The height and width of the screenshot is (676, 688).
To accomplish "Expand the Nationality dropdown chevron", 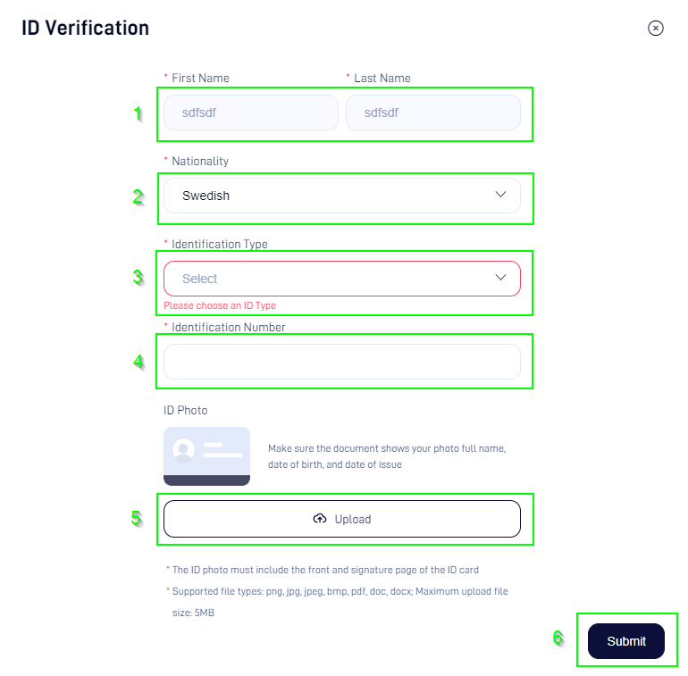I will coord(500,195).
